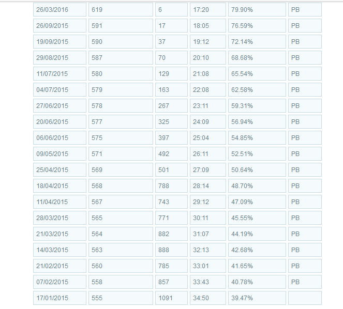The image size is (343, 309).
Task: Click the date cell 27/06/2015
Action: click(x=59, y=106)
